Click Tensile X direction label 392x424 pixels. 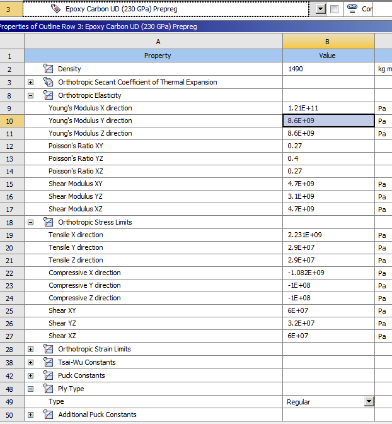click(76, 235)
